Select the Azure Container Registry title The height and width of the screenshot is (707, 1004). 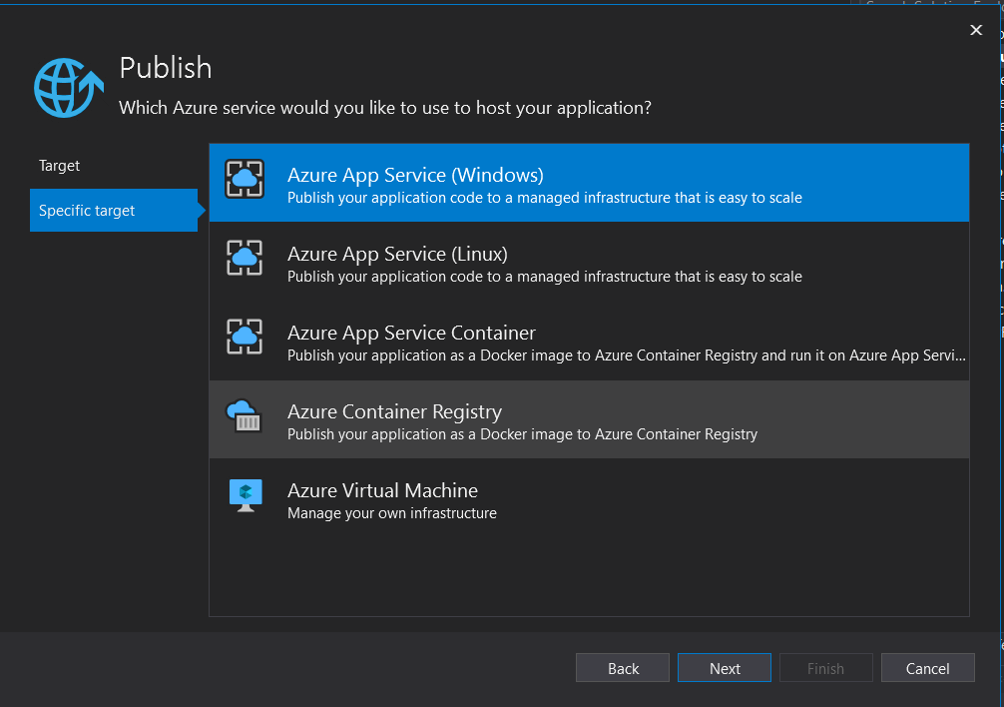394,411
